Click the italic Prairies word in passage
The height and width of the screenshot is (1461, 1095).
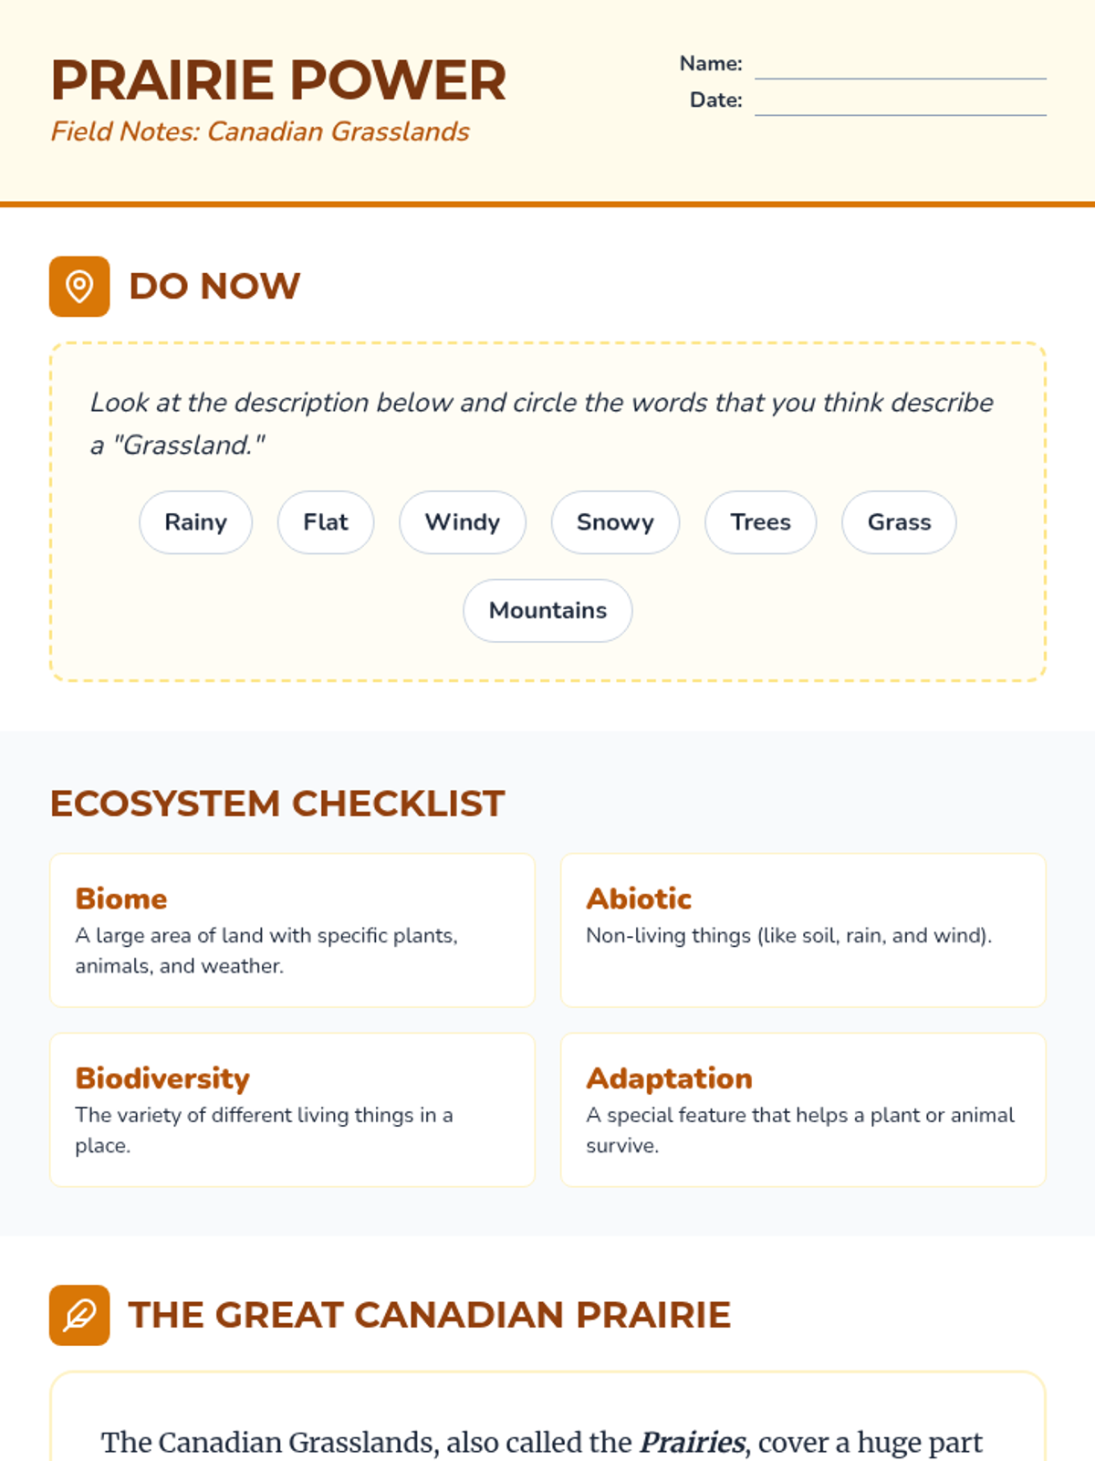pyautogui.click(x=693, y=1442)
